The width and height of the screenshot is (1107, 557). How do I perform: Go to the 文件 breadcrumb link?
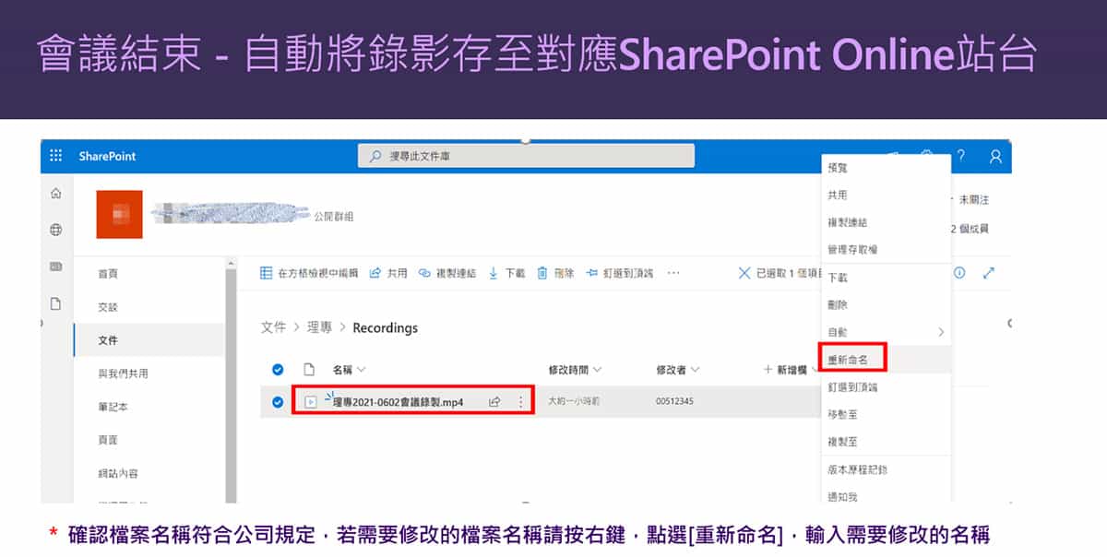(273, 327)
